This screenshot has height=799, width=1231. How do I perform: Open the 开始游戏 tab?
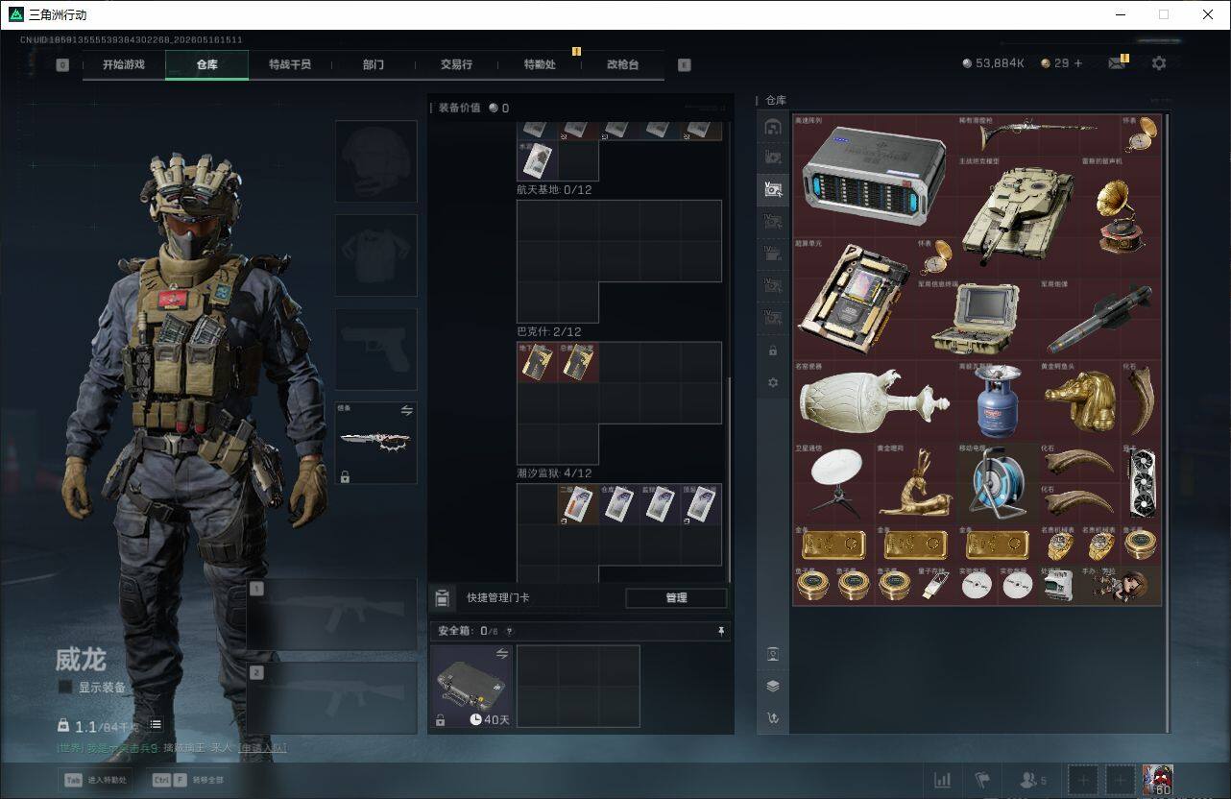[x=124, y=64]
